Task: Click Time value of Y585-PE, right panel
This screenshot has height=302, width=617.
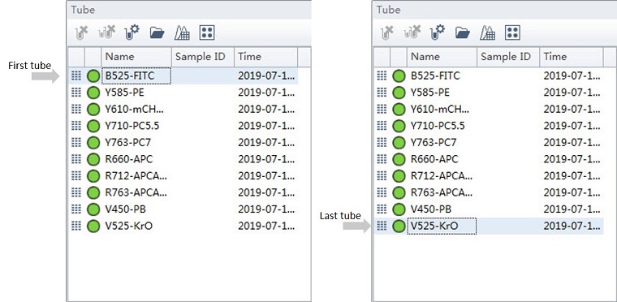Action: point(572,93)
